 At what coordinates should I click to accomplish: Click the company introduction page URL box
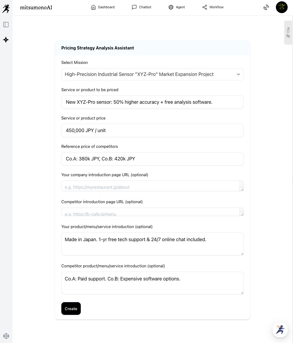151,186
